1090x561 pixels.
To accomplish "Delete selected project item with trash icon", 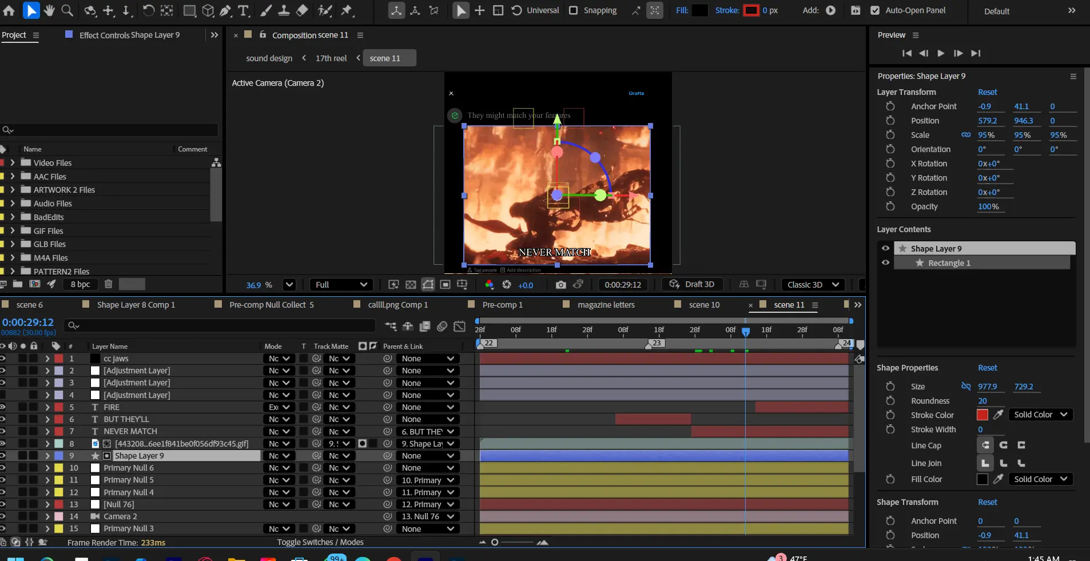I will pyautogui.click(x=108, y=284).
